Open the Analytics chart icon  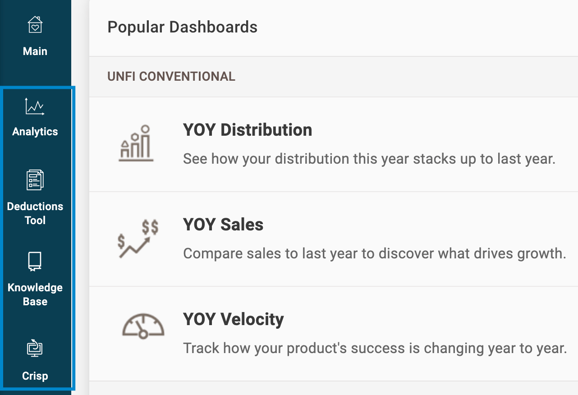[x=35, y=107]
